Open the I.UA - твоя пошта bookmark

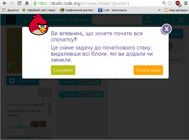[x=112, y=10]
